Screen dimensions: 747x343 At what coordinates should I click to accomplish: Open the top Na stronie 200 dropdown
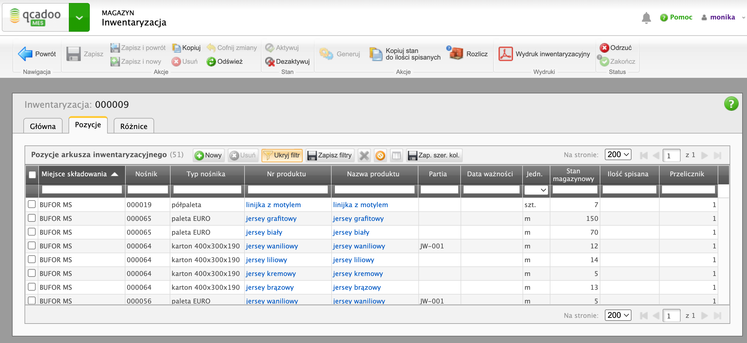pos(618,155)
